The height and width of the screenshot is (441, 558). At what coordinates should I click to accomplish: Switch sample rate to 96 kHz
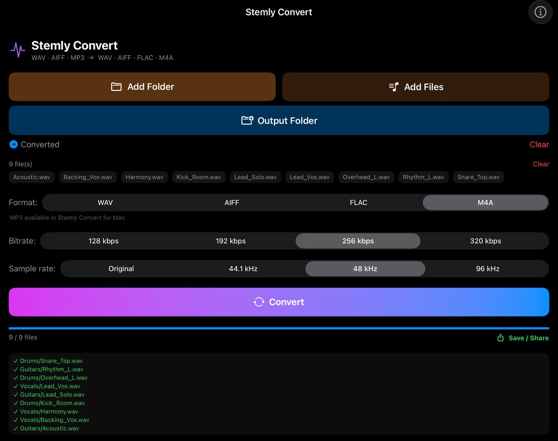(x=488, y=269)
